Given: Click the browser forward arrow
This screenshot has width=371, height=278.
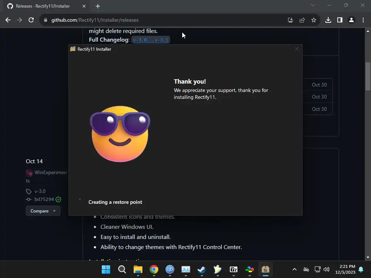Looking at the screenshot, I should pos(20,20).
